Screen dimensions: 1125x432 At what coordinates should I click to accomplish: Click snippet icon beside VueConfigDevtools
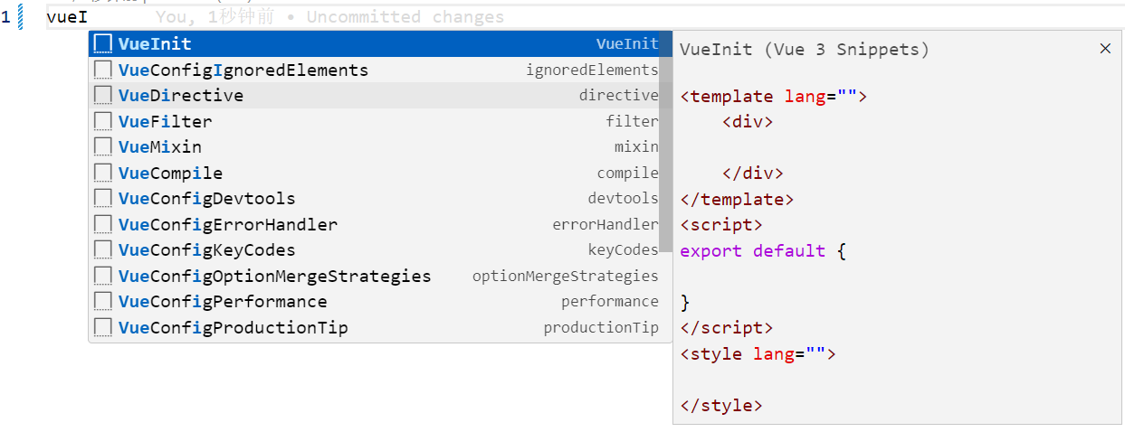(103, 198)
